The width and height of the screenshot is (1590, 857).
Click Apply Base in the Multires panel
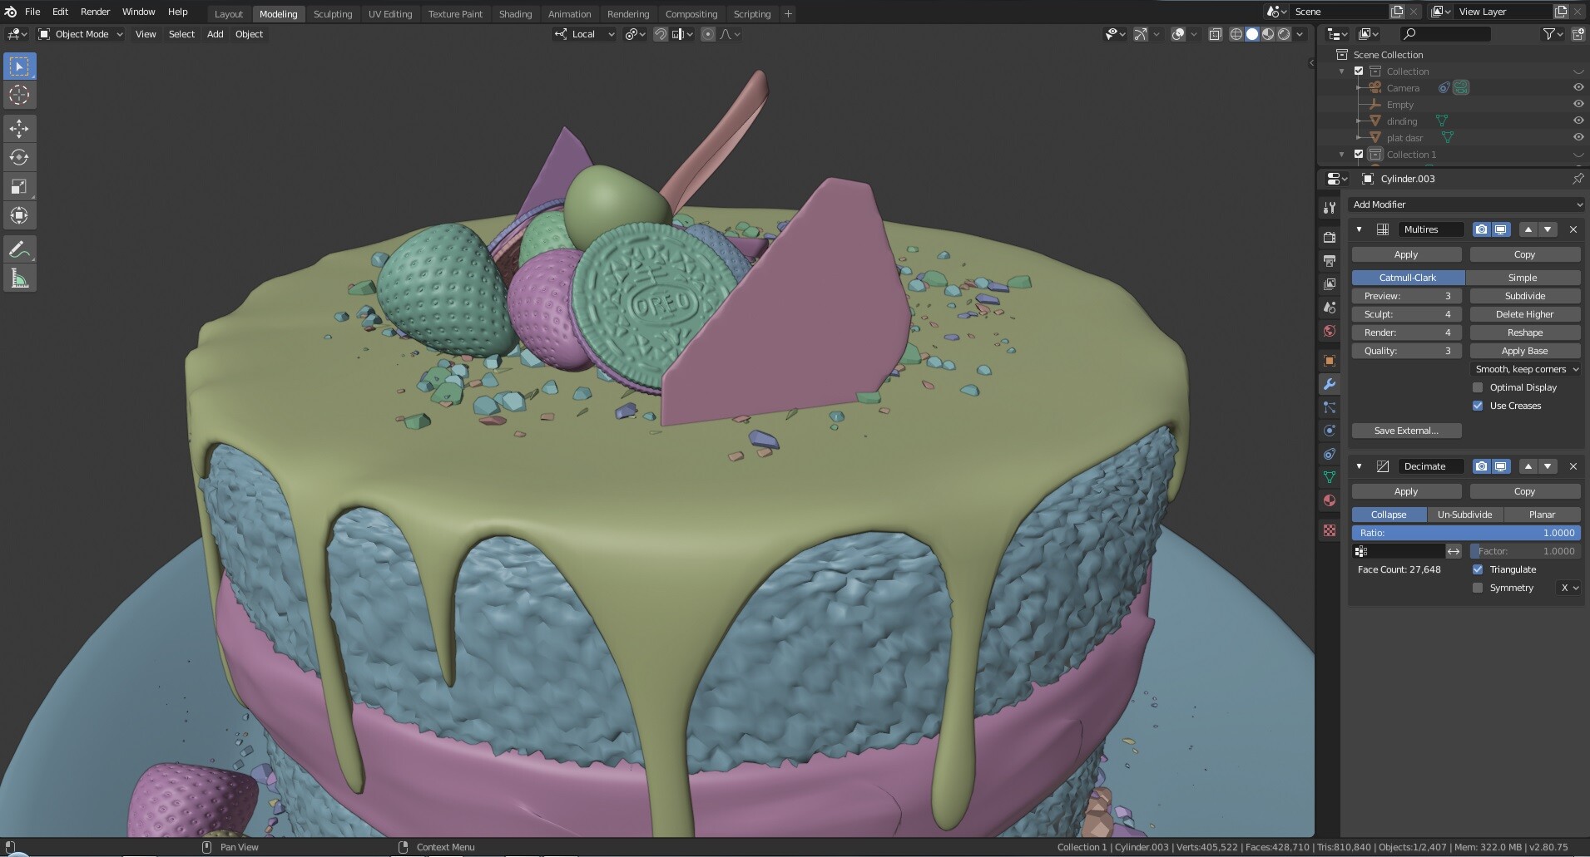(x=1524, y=351)
